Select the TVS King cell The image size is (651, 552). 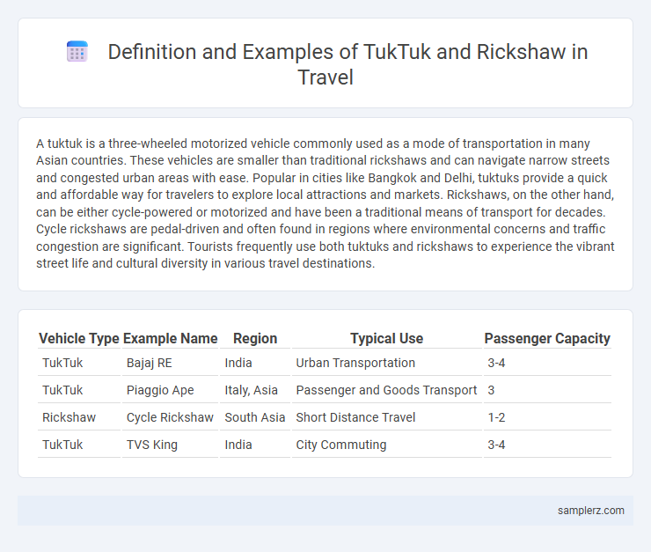coord(170,445)
